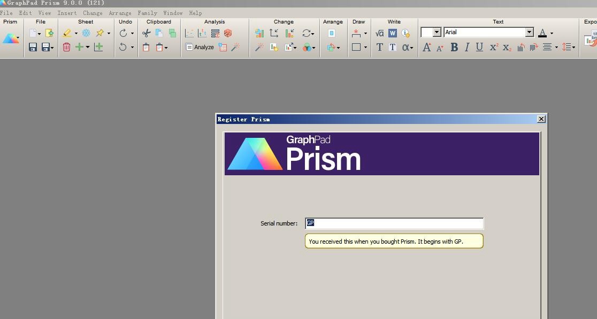Toggle bold text formatting
This screenshot has height=319, width=597.
click(x=454, y=47)
